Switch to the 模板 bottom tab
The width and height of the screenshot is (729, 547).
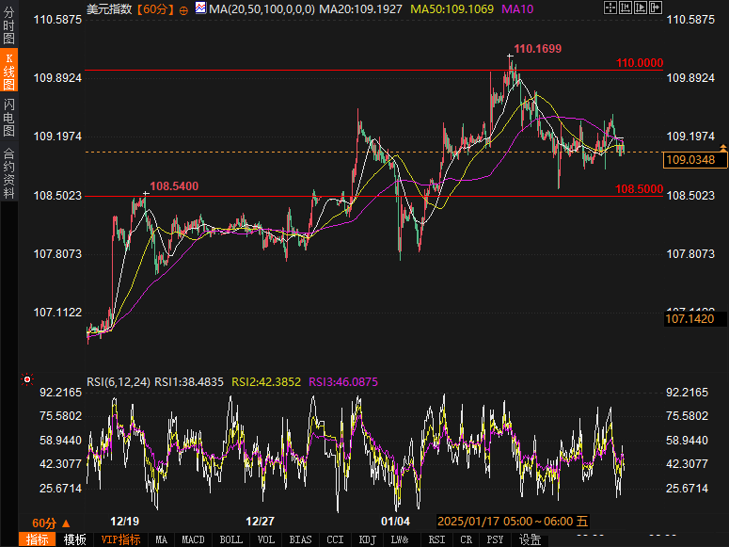pos(75,539)
